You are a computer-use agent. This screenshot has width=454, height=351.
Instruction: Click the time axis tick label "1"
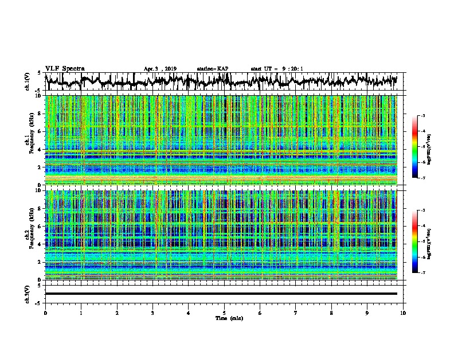[81, 313]
